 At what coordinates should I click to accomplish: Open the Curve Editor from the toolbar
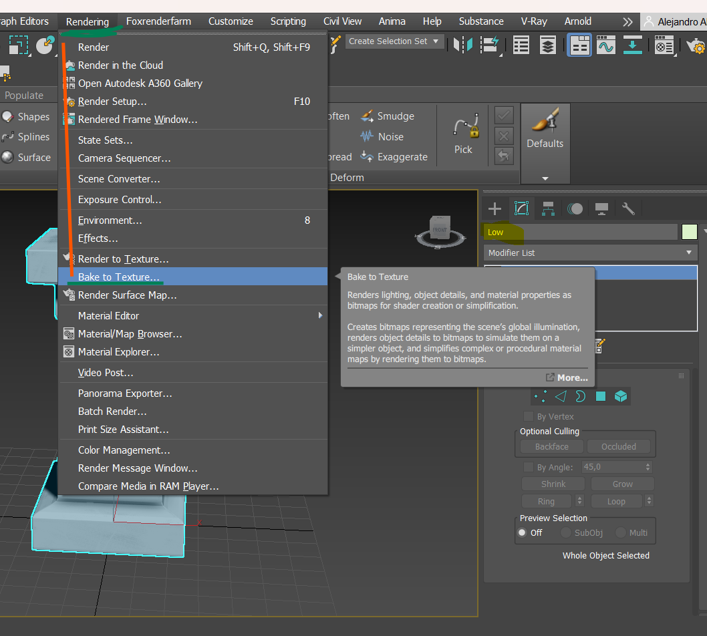click(x=605, y=45)
